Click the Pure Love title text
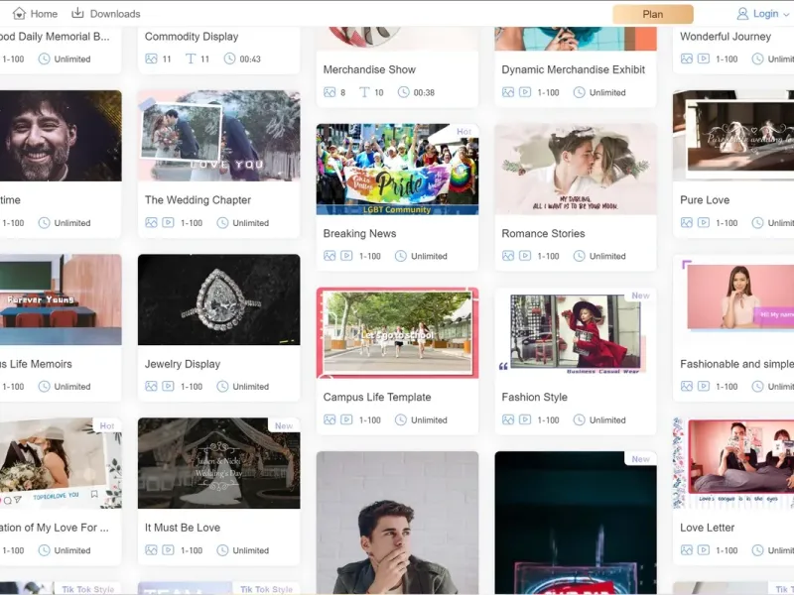The image size is (794, 595). tap(705, 200)
